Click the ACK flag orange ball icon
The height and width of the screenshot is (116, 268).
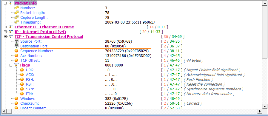[22, 75]
